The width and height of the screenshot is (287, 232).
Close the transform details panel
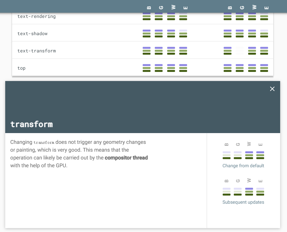coord(272,89)
